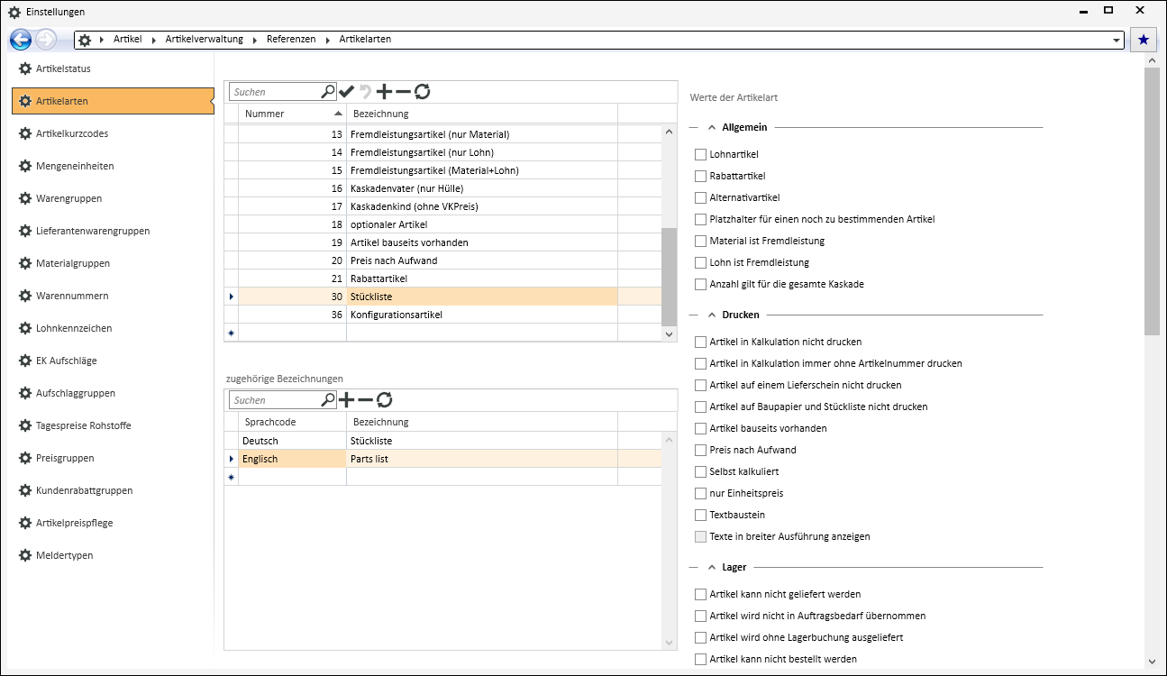This screenshot has height=676, width=1167.
Task: Sort by the Nummer column header
Action: 292,114
